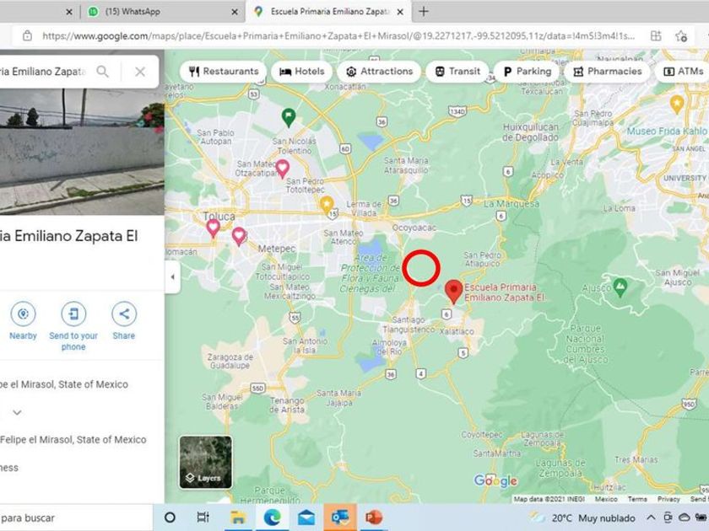
Task: Click the browser address bar URL
Action: click(338, 35)
